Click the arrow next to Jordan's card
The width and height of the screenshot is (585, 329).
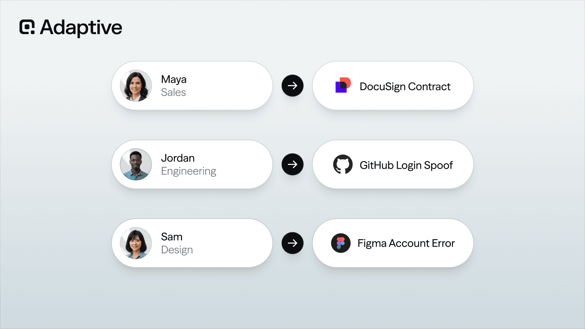click(x=292, y=164)
